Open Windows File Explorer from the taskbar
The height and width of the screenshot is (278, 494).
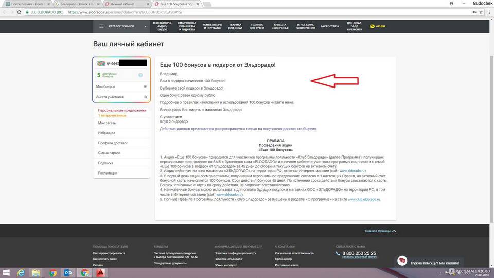point(37,272)
